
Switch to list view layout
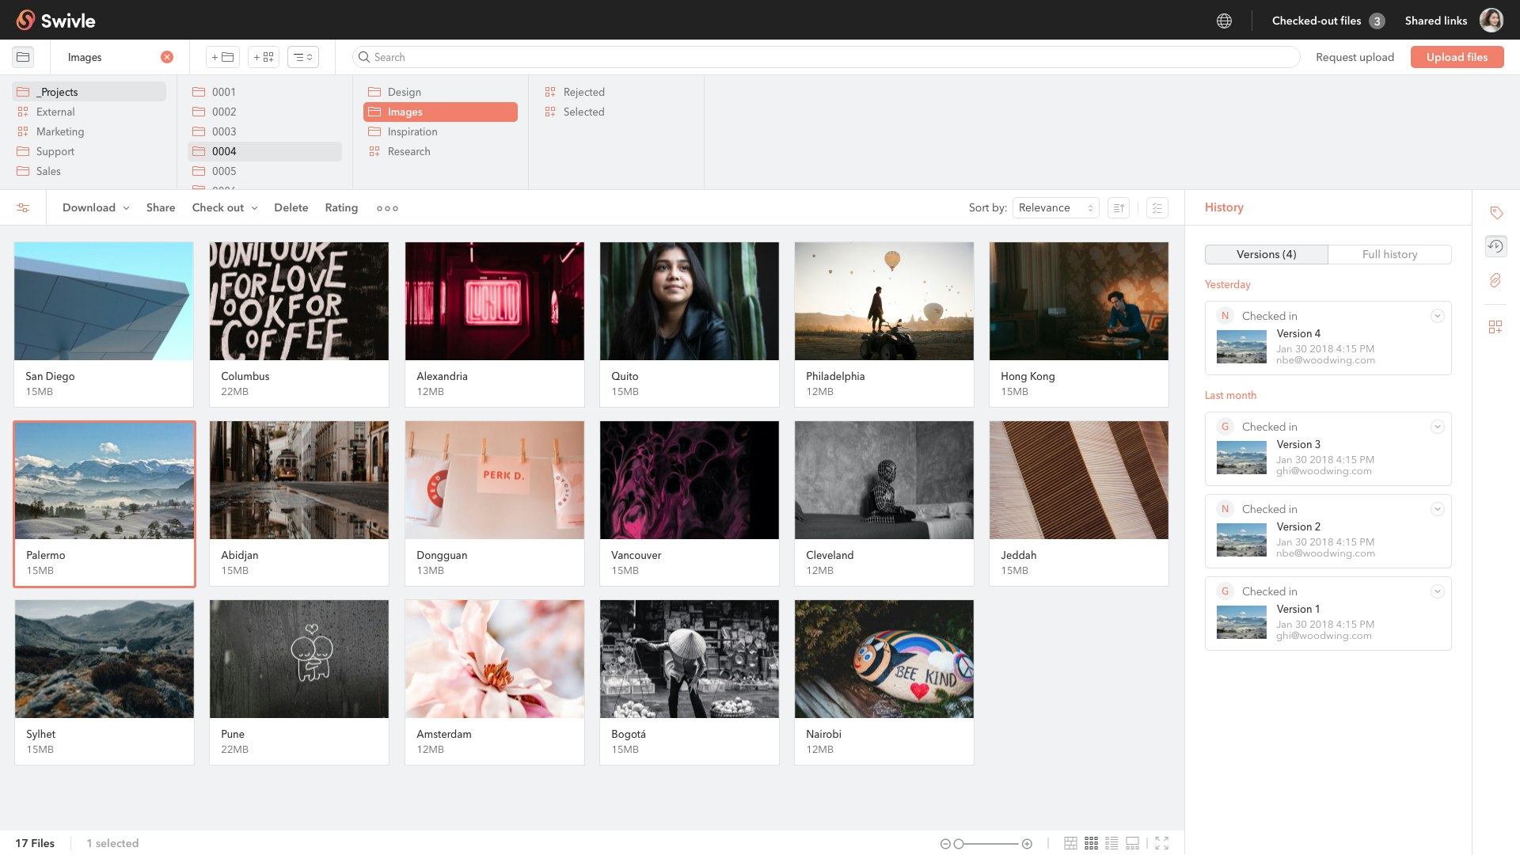(1111, 843)
